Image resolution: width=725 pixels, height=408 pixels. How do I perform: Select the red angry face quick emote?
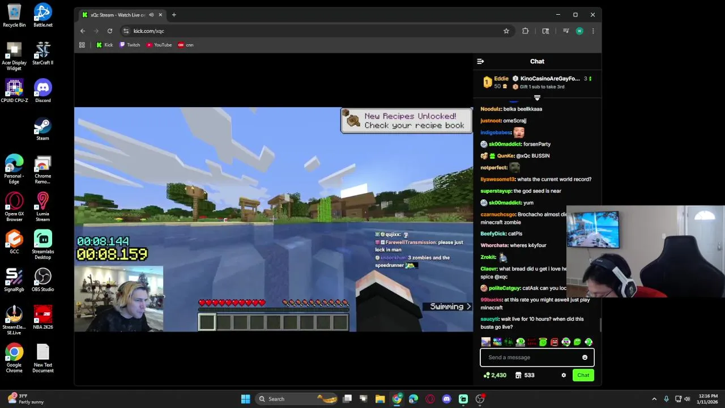(x=555, y=342)
